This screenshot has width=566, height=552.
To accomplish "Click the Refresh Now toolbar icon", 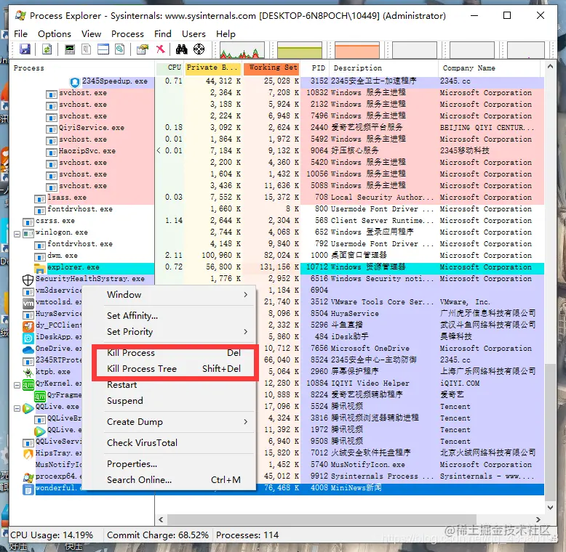I will (x=47, y=49).
